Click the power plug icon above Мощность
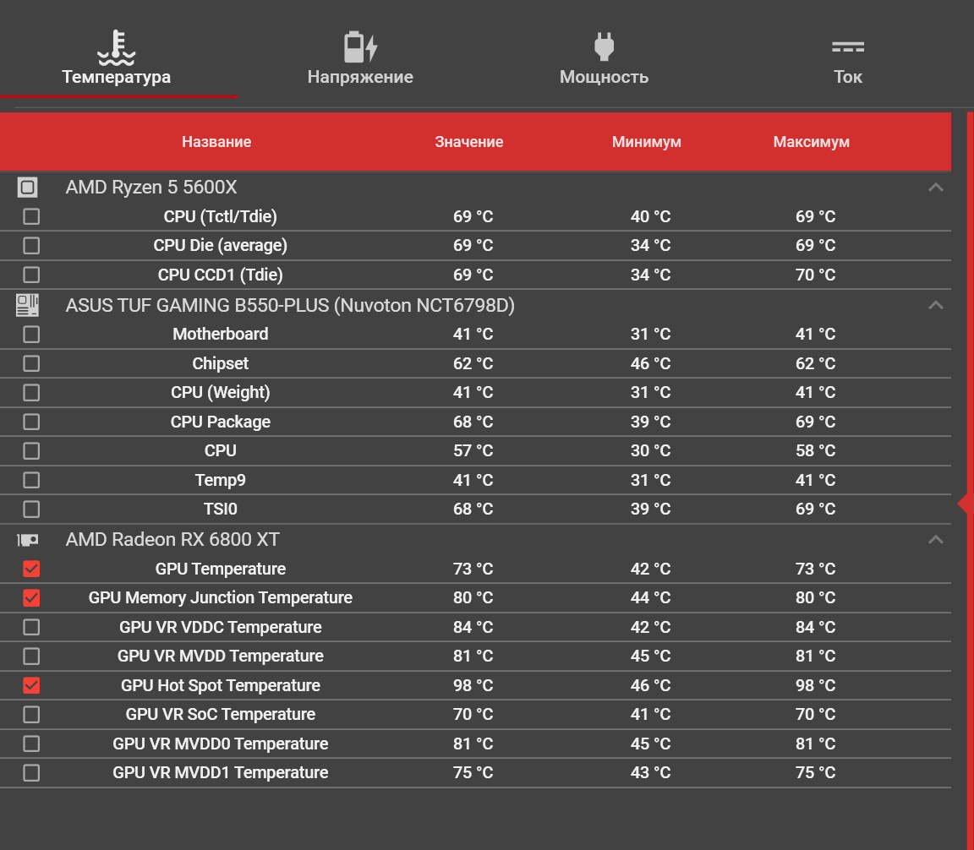 pyautogui.click(x=604, y=46)
